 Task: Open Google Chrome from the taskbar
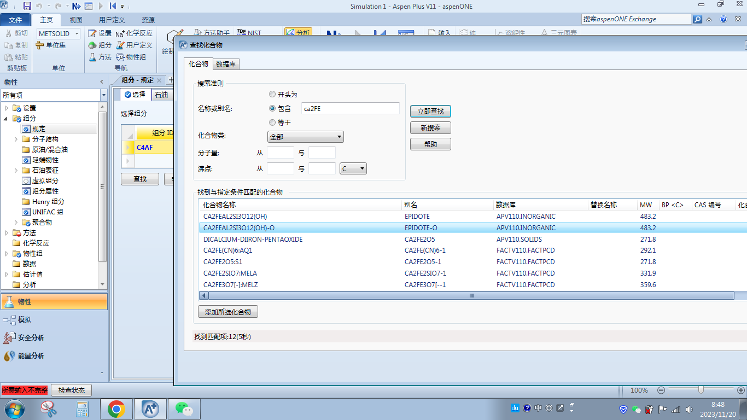click(x=116, y=409)
